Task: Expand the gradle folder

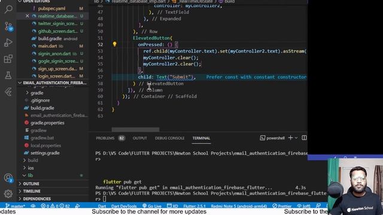Action: 37,93
